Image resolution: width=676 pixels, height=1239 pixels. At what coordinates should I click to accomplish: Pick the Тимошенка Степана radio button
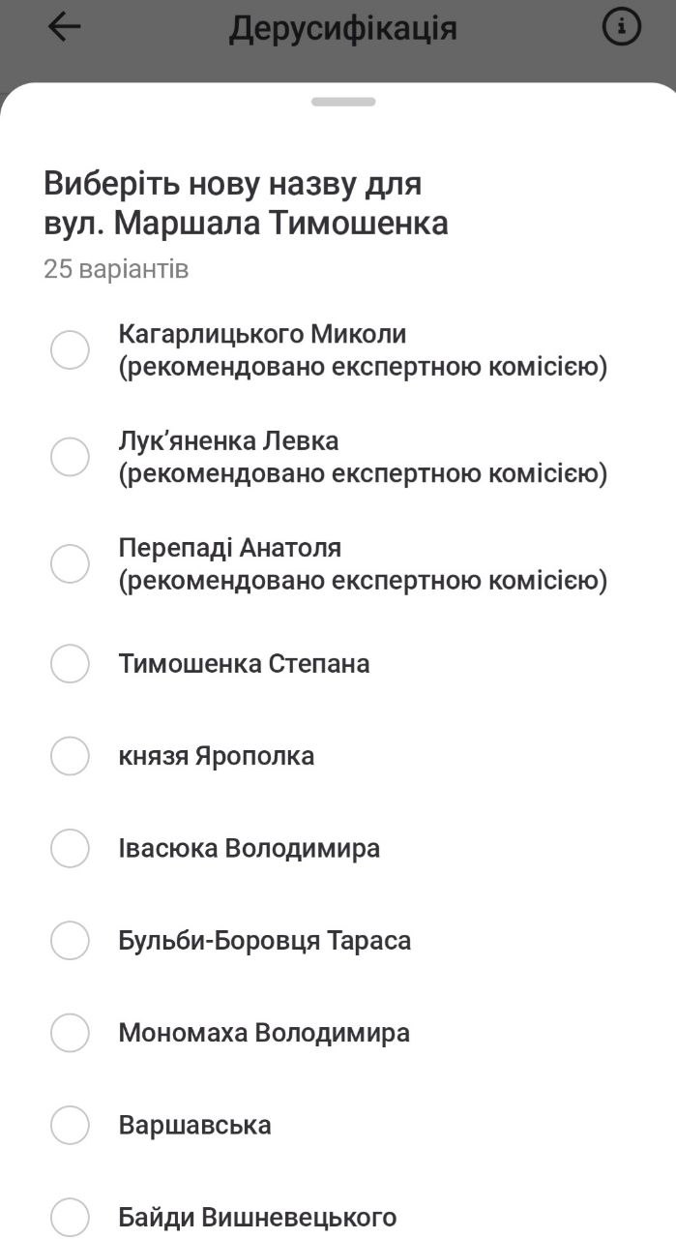(70, 664)
